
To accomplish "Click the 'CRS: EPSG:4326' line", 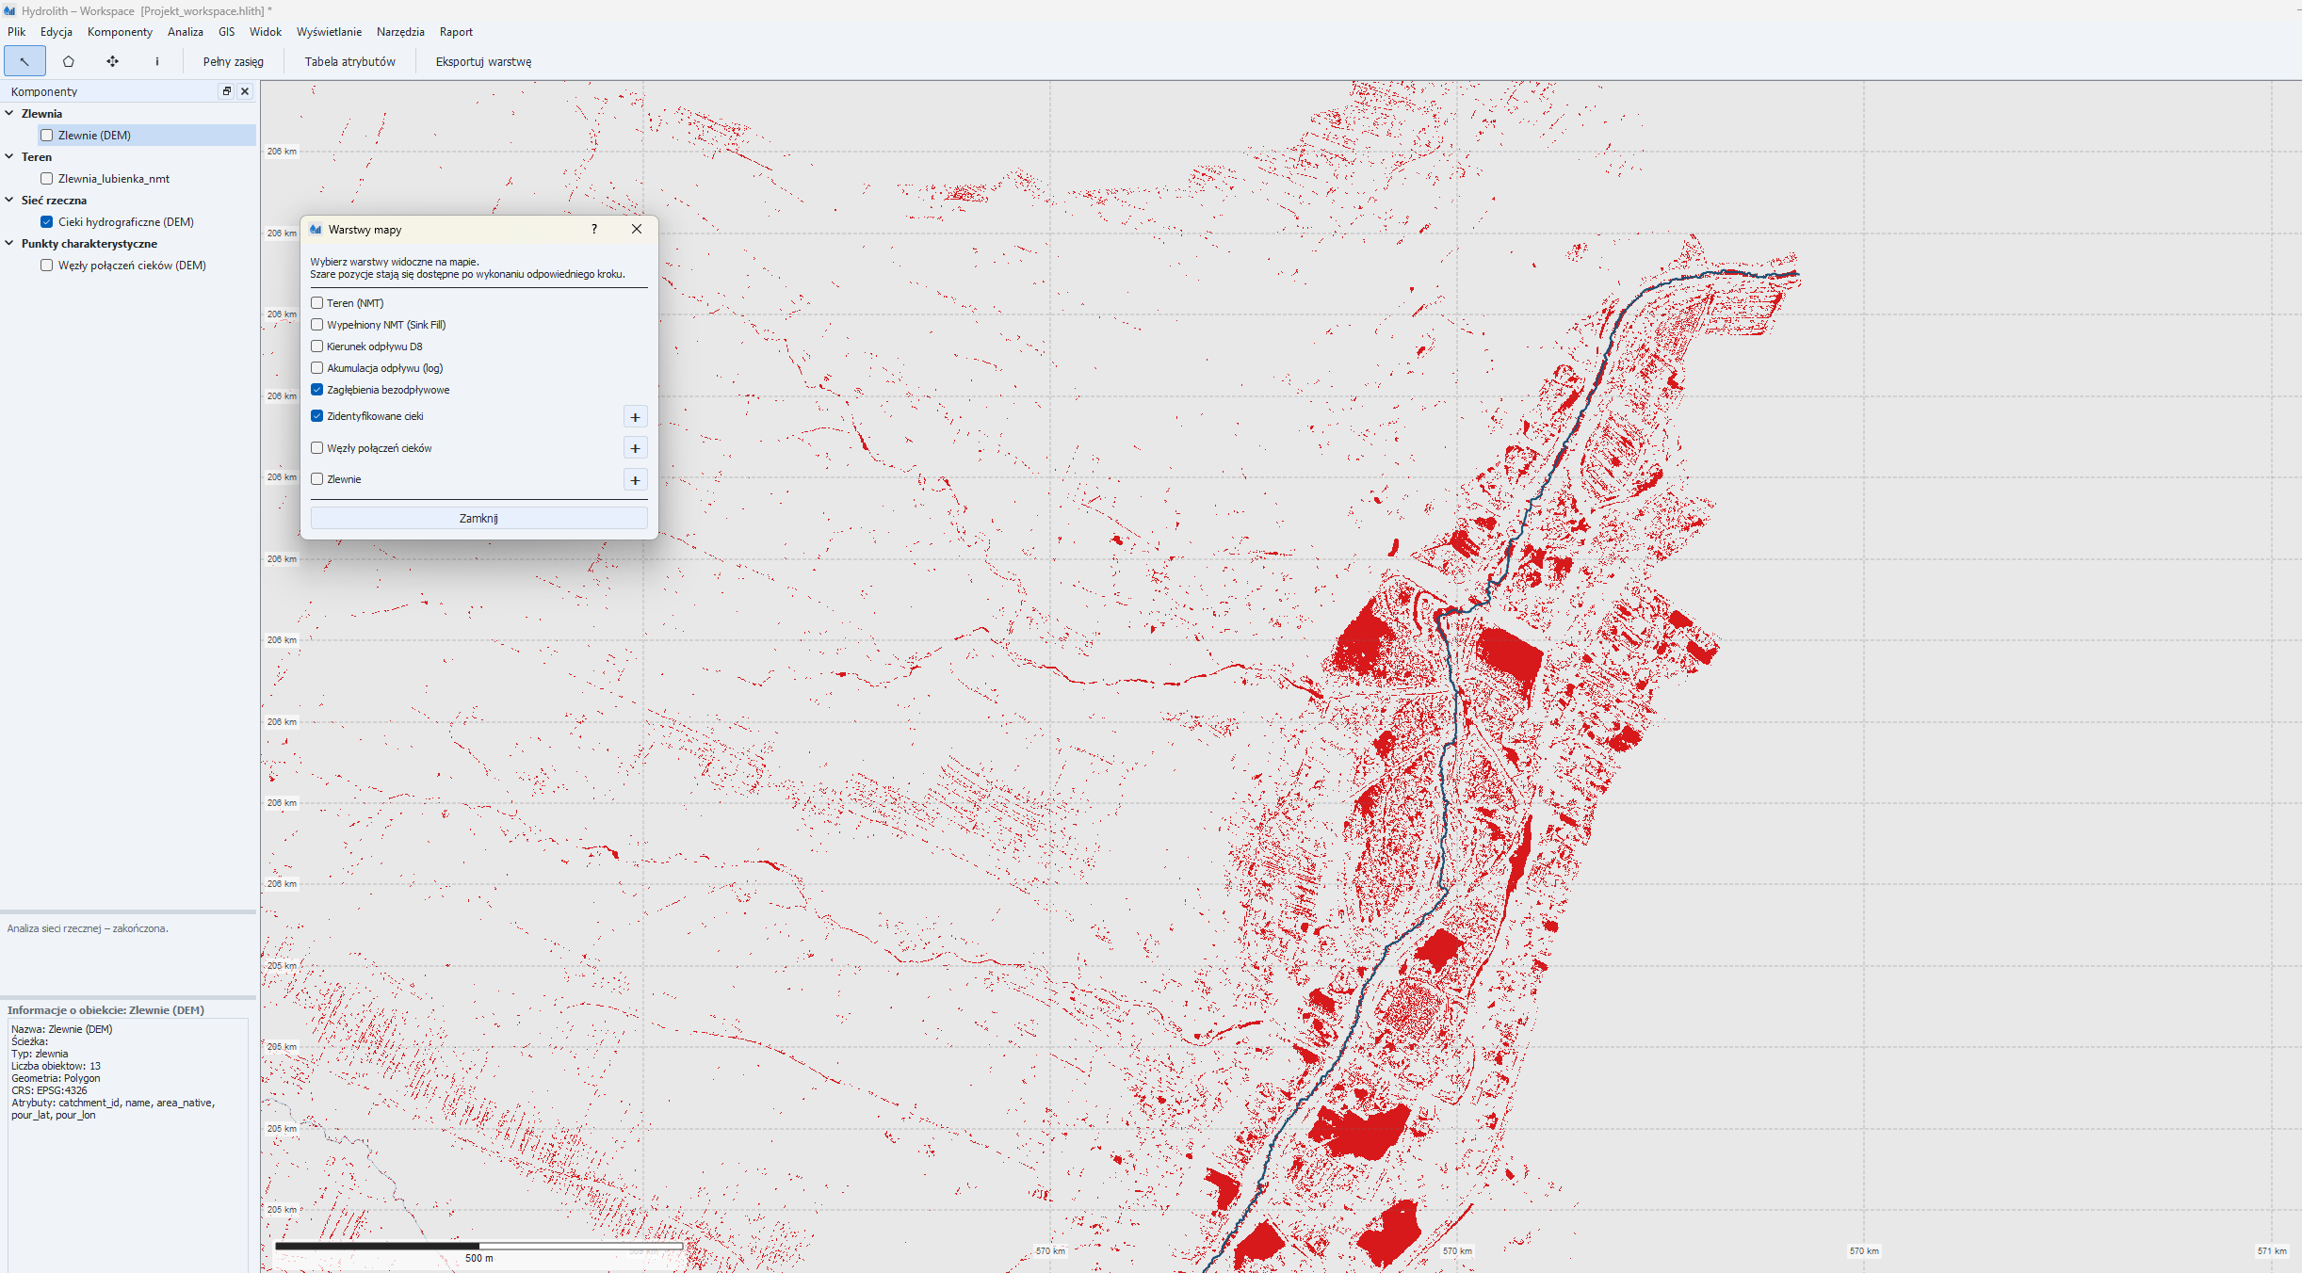I will pyautogui.click(x=49, y=1090).
